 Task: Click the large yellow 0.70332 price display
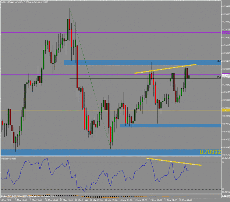tap(210, 152)
